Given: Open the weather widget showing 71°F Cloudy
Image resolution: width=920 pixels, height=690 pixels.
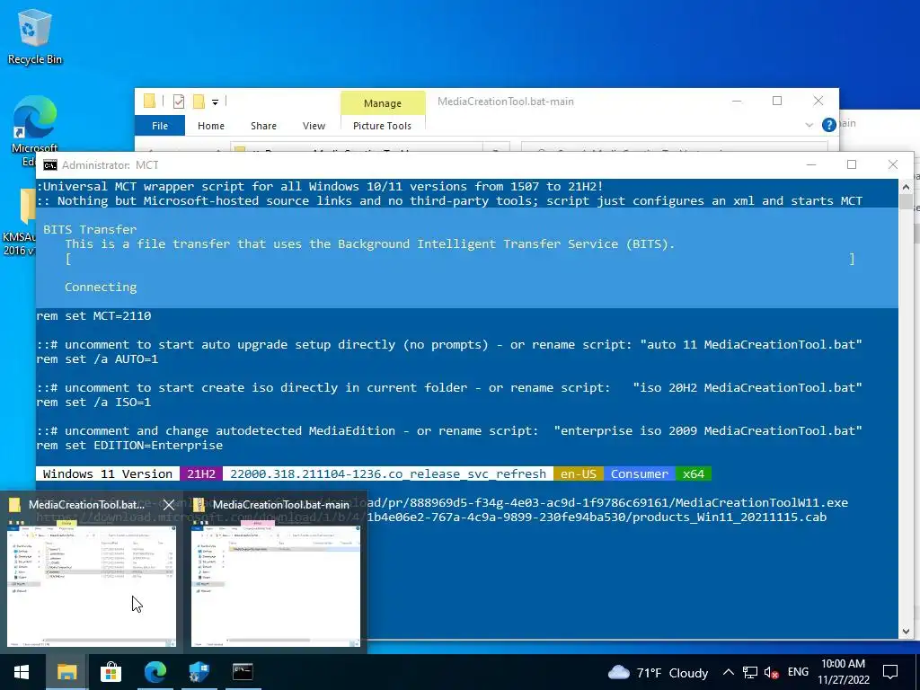Looking at the screenshot, I should coord(657,672).
